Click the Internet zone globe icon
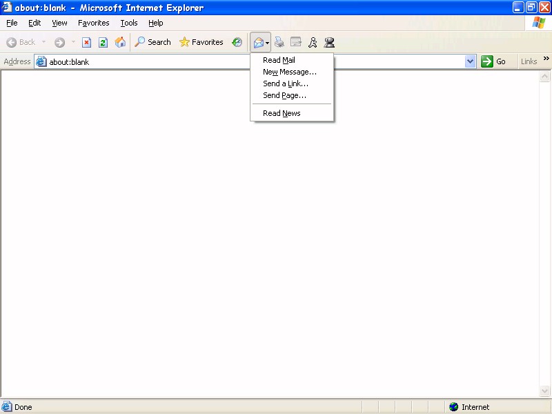The image size is (552, 414). [x=454, y=407]
